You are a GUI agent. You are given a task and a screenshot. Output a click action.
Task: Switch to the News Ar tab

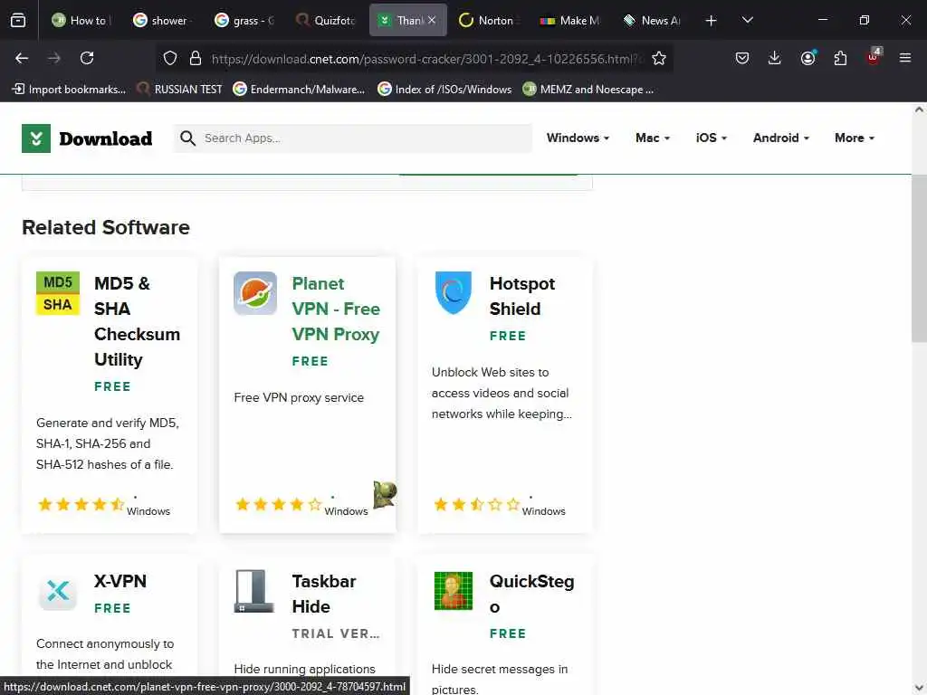pyautogui.click(x=652, y=20)
